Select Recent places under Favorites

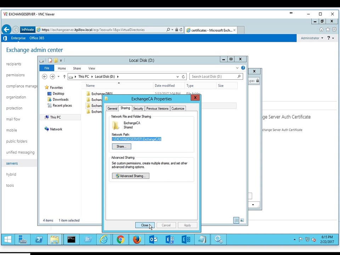pyautogui.click(x=62, y=106)
